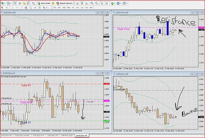Open a new chart window
The image size is (205, 138).
pos(2,3)
